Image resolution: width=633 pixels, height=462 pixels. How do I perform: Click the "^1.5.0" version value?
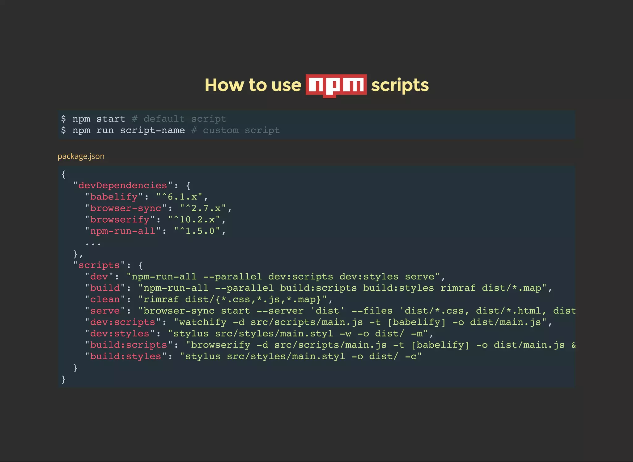point(197,231)
